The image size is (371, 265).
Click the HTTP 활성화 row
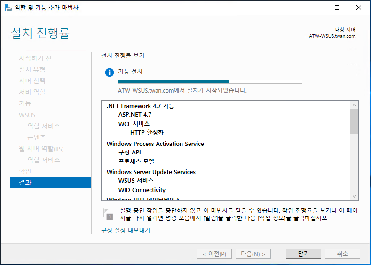tap(147, 132)
